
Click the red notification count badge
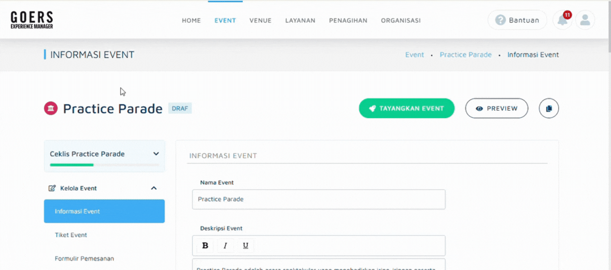[567, 15]
